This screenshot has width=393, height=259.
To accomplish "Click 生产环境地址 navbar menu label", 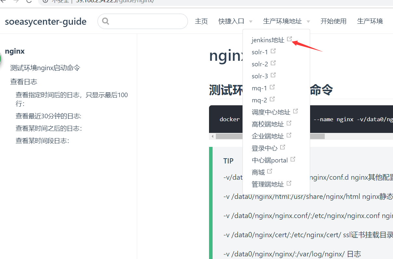I will pyautogui.click(x=282, y=21).
